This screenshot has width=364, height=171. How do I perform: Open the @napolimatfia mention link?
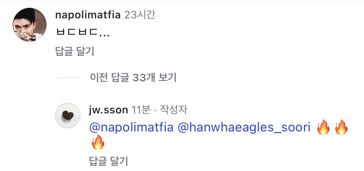coord(132,127)
